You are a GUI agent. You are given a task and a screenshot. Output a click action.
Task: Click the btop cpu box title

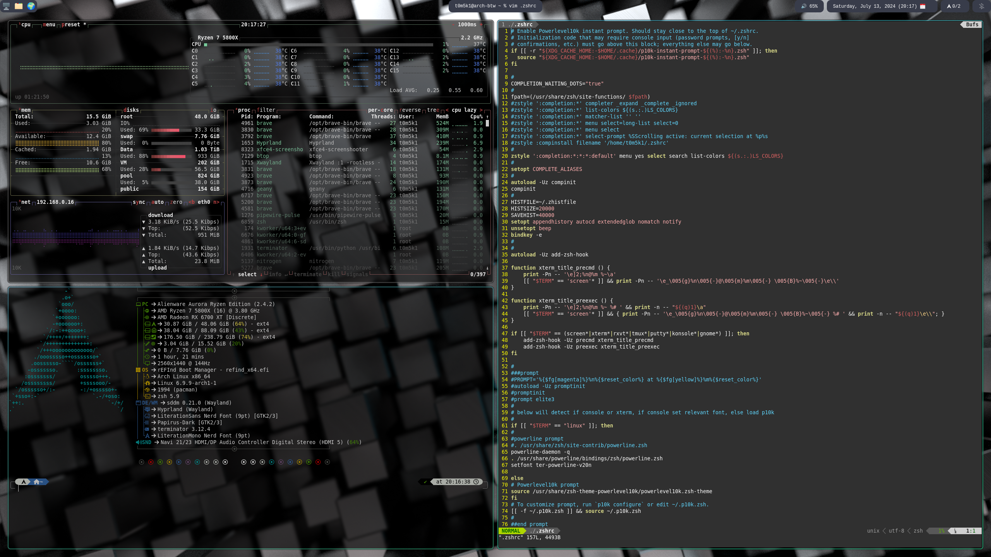(x=25, y=24)
